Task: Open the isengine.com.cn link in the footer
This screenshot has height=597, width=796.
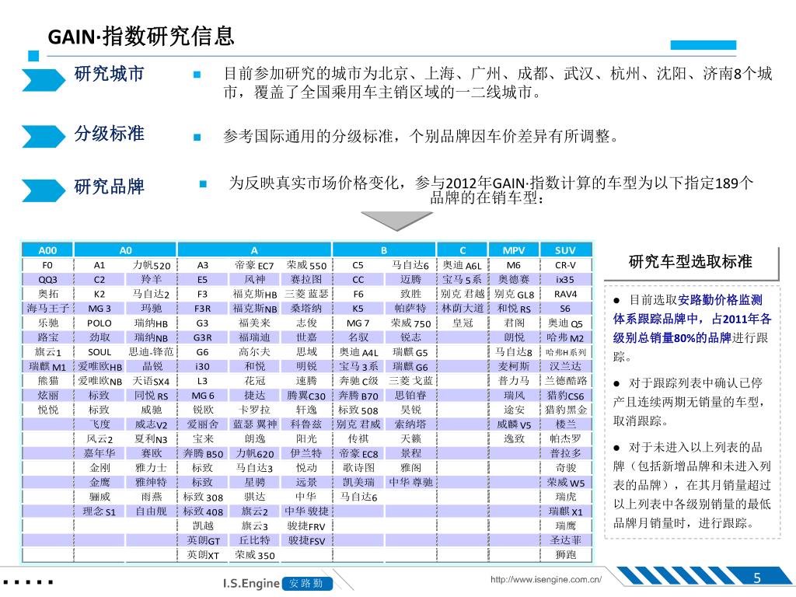Action: [546, 579]
